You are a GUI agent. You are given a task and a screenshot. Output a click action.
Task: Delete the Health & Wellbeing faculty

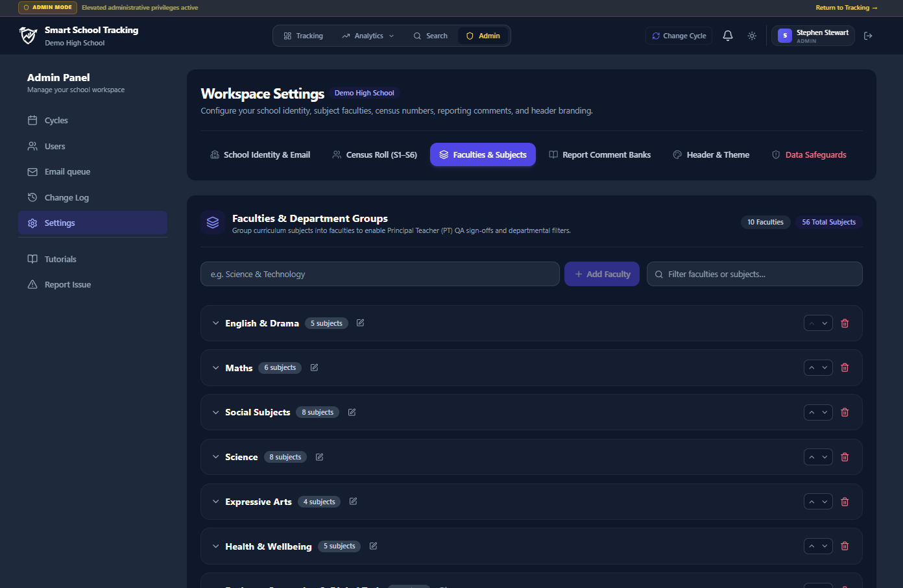[x=845, y=546]
